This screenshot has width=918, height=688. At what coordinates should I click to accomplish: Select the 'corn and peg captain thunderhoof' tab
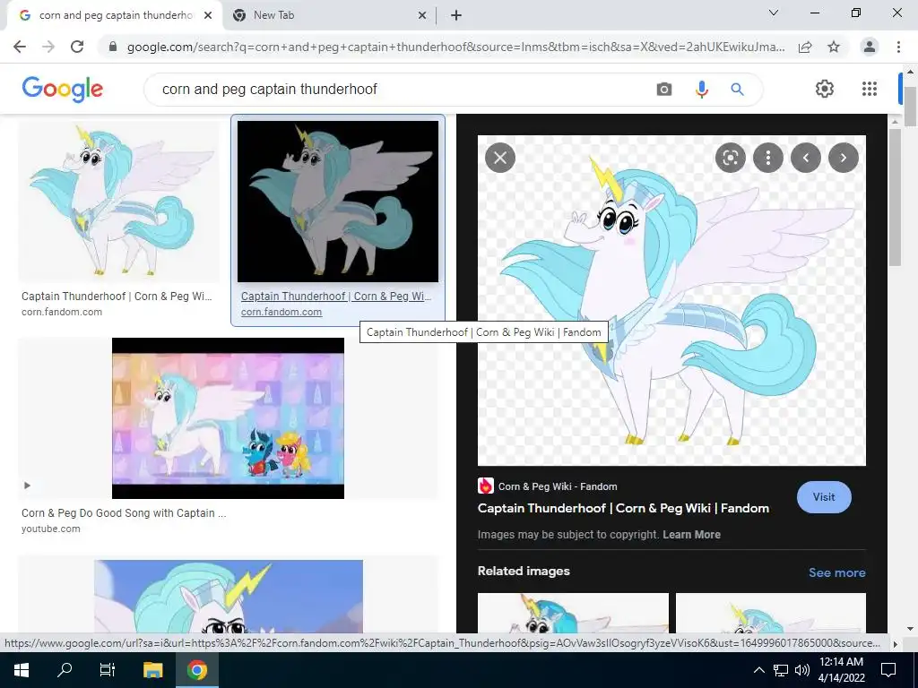pyautogui.click(x=114, y=16)
